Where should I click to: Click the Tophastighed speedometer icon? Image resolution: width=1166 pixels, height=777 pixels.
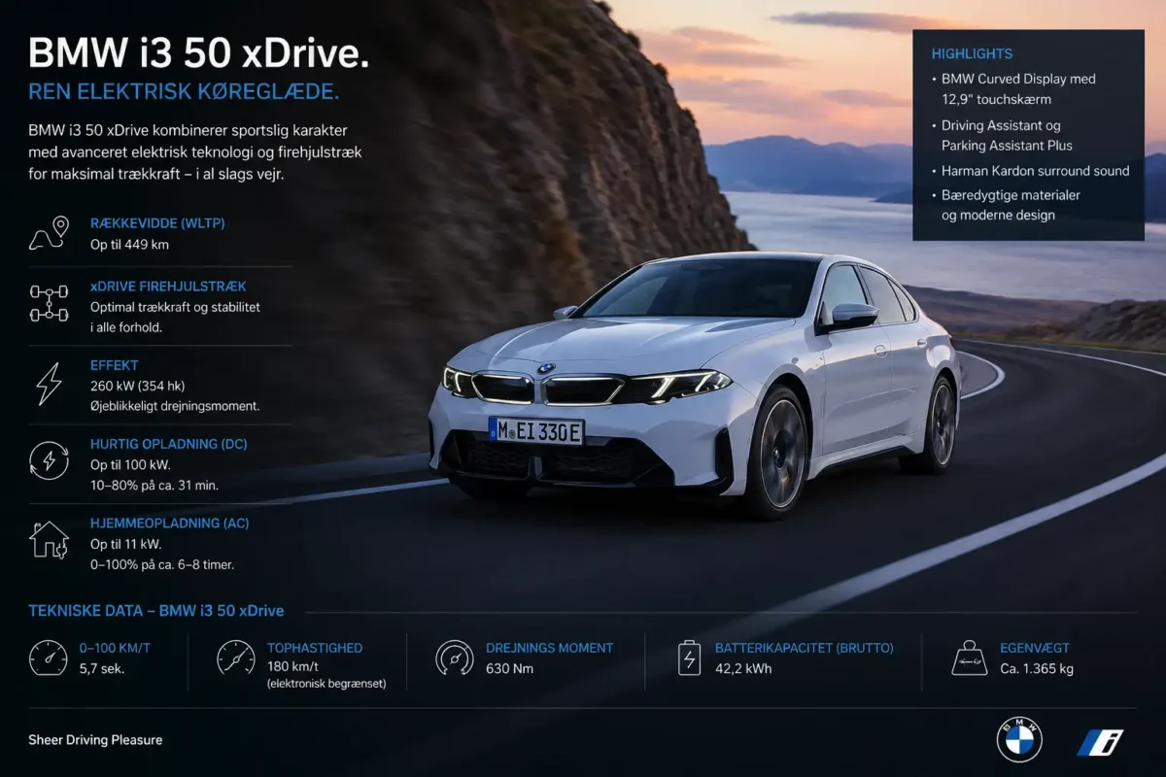click(236, 658)
